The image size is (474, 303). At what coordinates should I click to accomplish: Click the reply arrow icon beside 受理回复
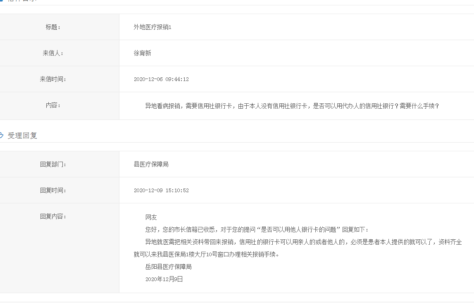(2, 135)
